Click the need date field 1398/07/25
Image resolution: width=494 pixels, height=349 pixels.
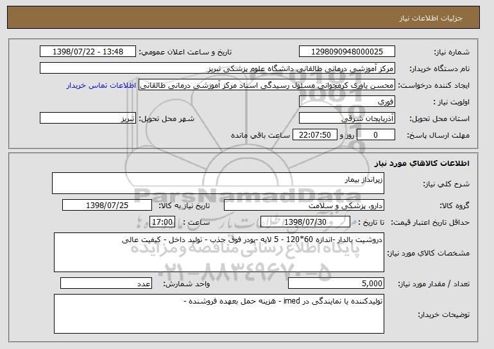click(107, 206)
